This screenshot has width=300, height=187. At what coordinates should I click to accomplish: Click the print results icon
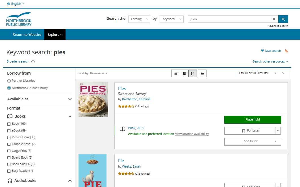(x=202, y=74)
